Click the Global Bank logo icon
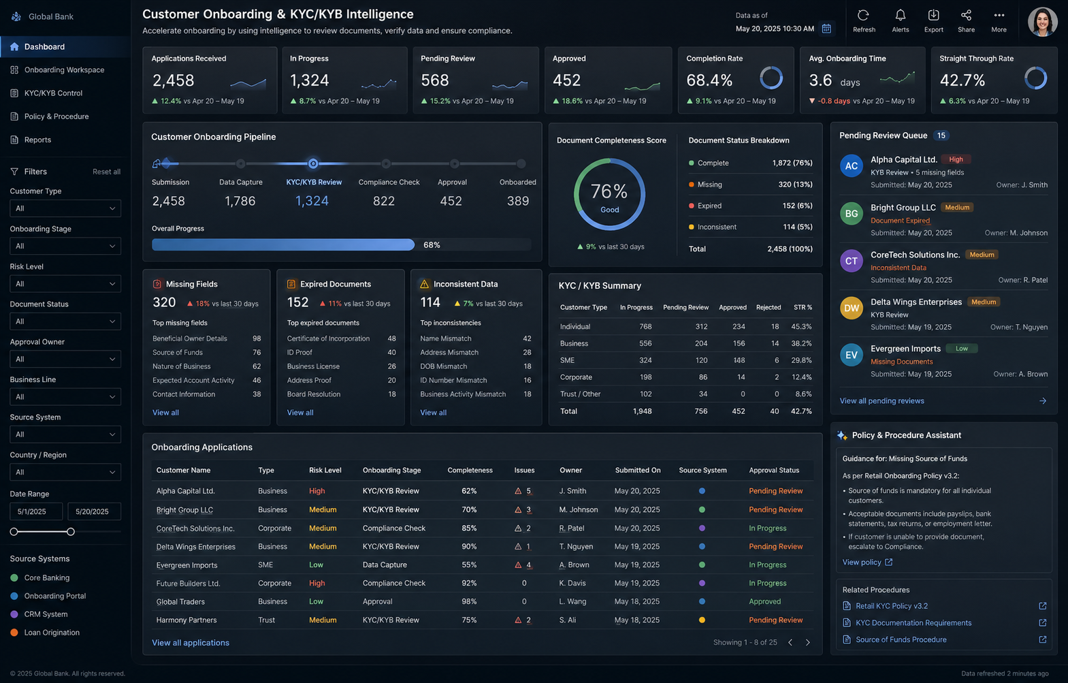 pyautogui.click(x=16, y=16)
